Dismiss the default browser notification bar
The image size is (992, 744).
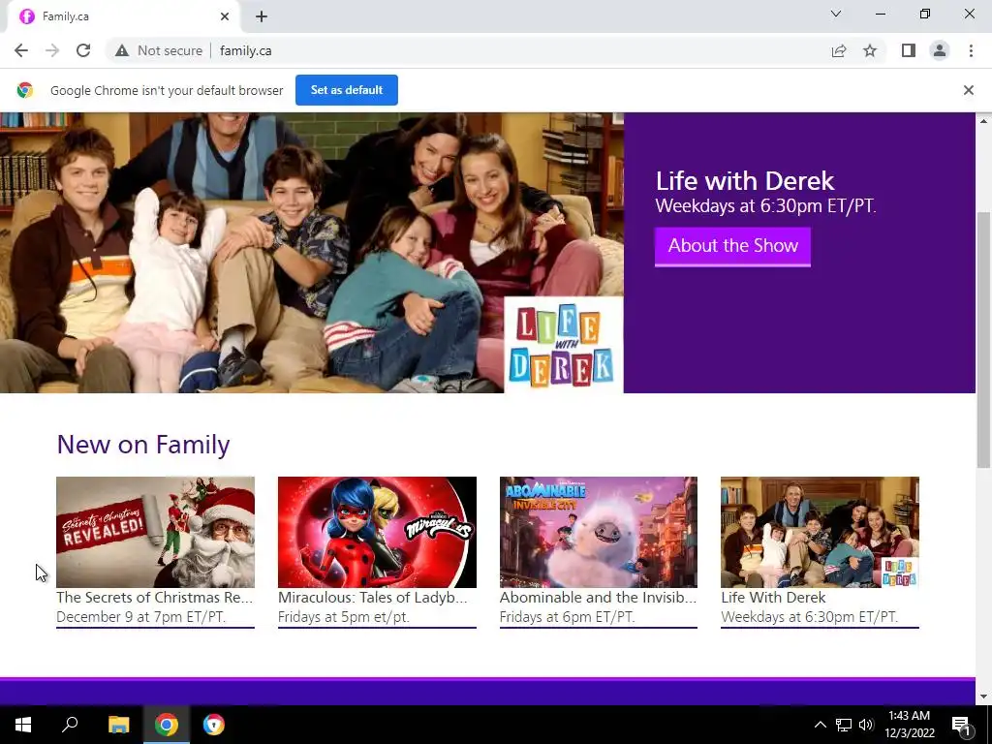click(x=968, y=90)
